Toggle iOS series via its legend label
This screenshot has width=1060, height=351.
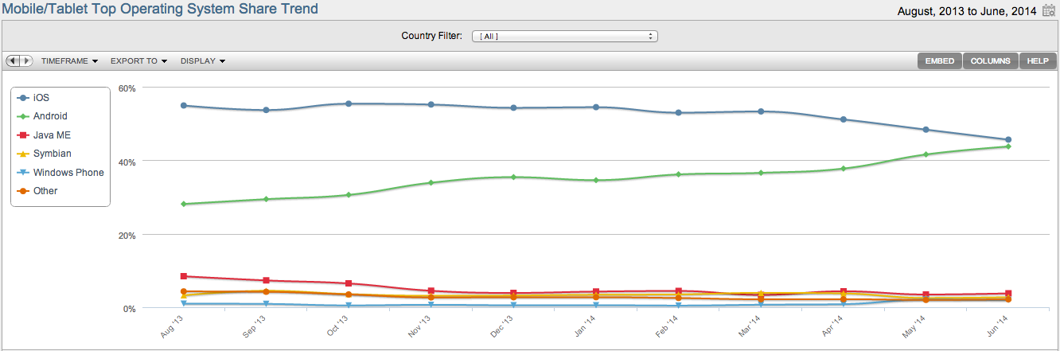pos(41,98)
